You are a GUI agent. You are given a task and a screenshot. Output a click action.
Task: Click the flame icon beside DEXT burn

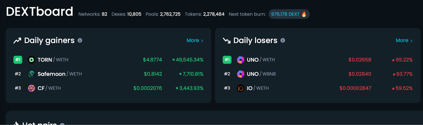point(304,14)
